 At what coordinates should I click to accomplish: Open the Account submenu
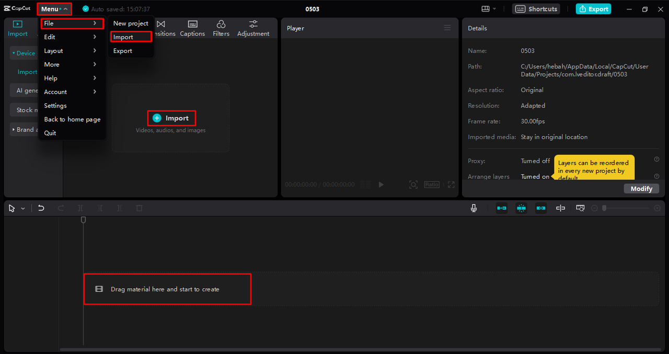(x=72, y=92)
